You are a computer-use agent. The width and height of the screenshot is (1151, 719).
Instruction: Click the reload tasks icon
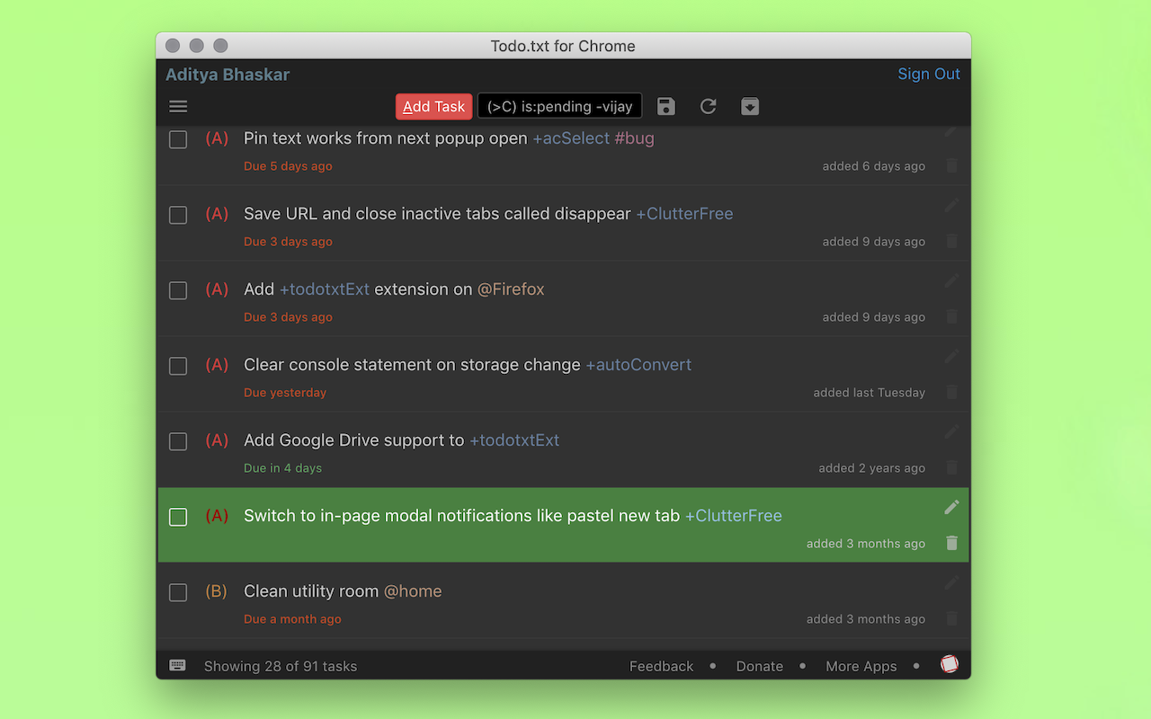(709, 107)
